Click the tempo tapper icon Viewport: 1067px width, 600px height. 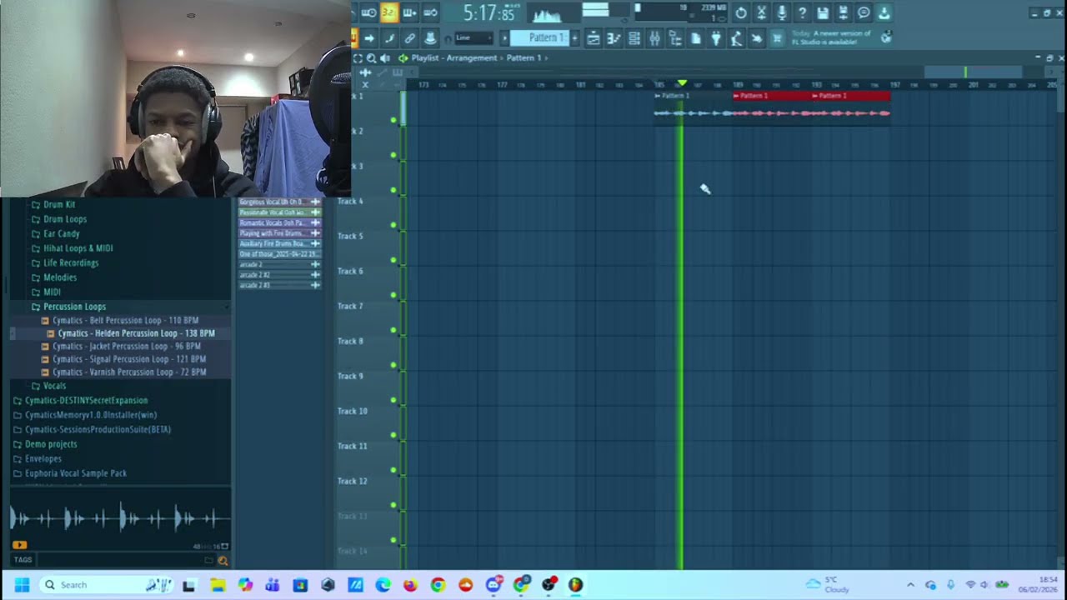pos(736,38)
